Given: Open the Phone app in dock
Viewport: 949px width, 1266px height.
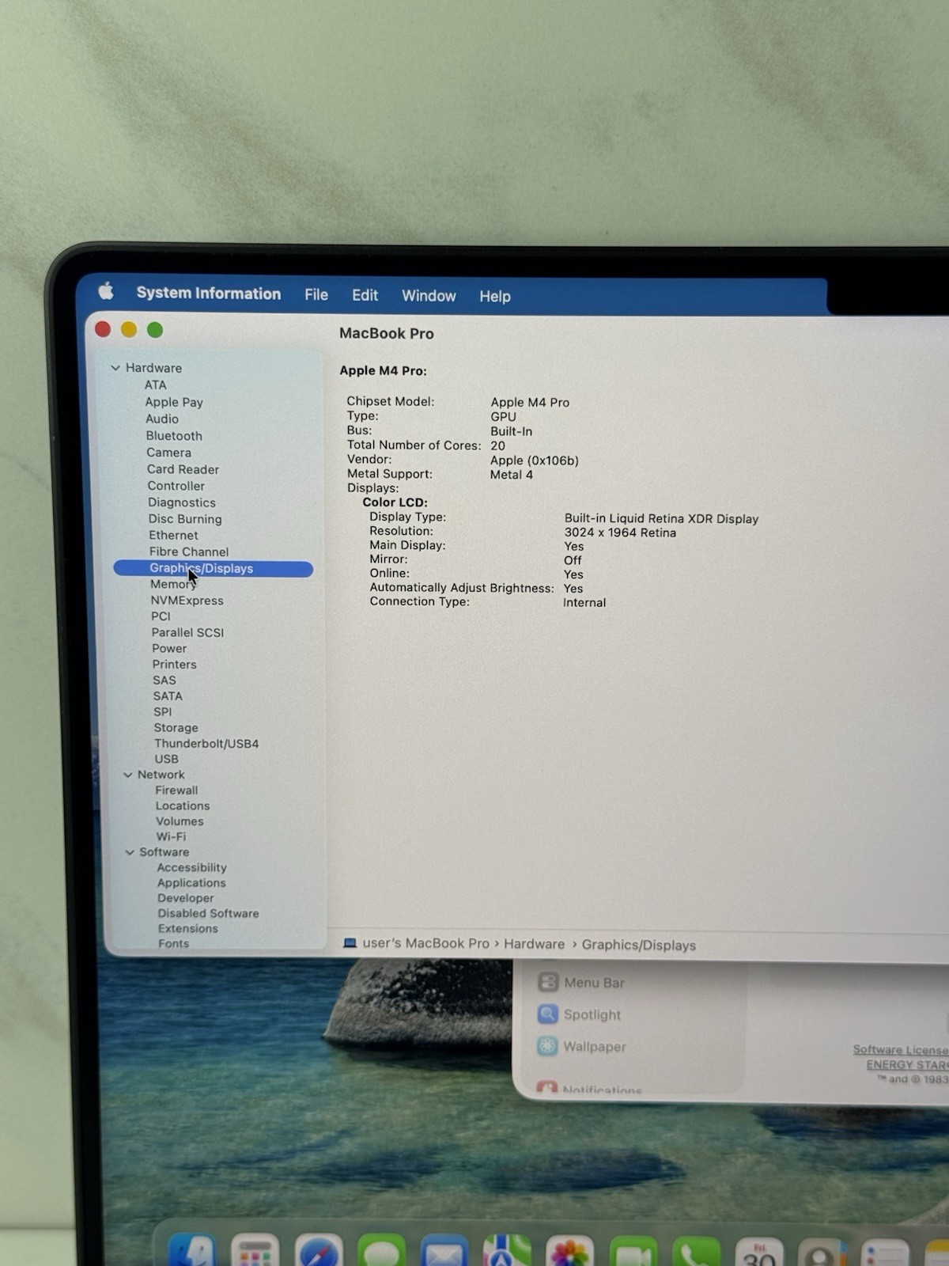Looking at the screenshot, I should pos(696,1250).
